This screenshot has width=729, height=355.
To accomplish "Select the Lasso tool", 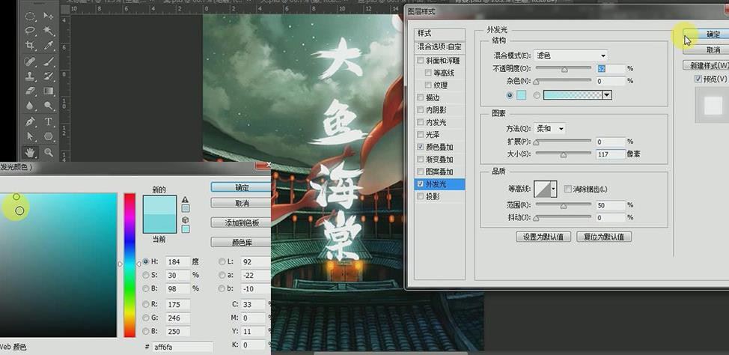I will coord(30,31).
